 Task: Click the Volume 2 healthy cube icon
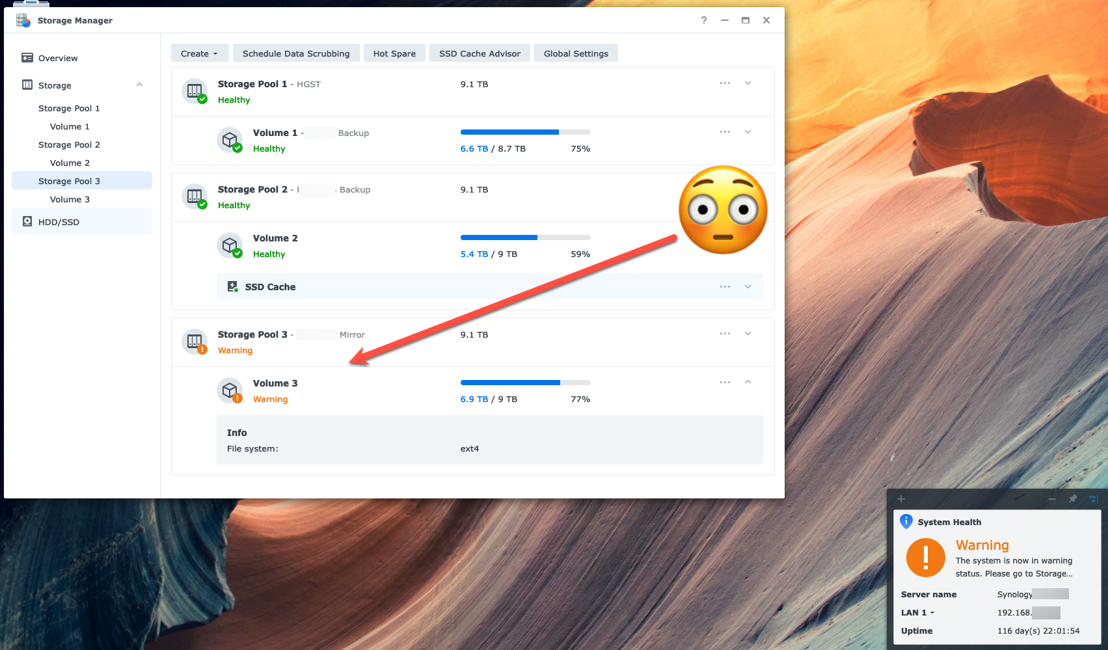tap(229, 245)
